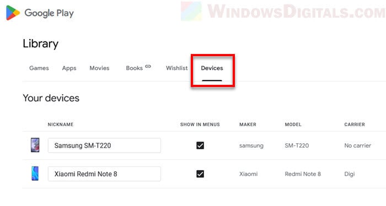
Task: Click the 'Redmi Note 8' model cell
Action: (x=303, y=174)
